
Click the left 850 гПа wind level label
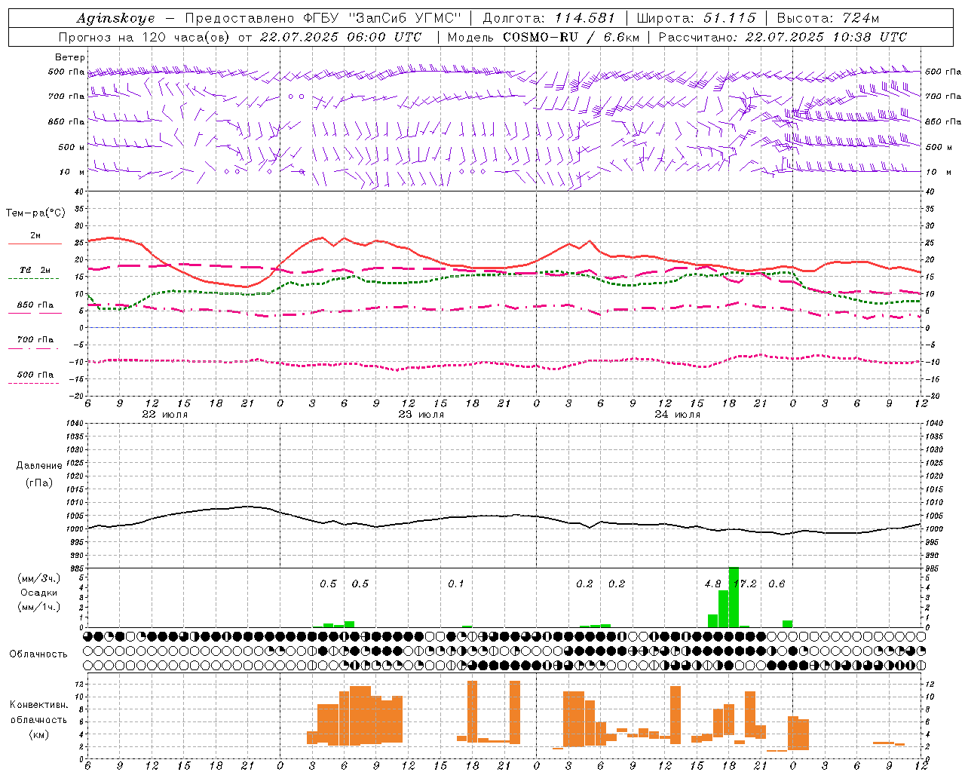point(66,121)
